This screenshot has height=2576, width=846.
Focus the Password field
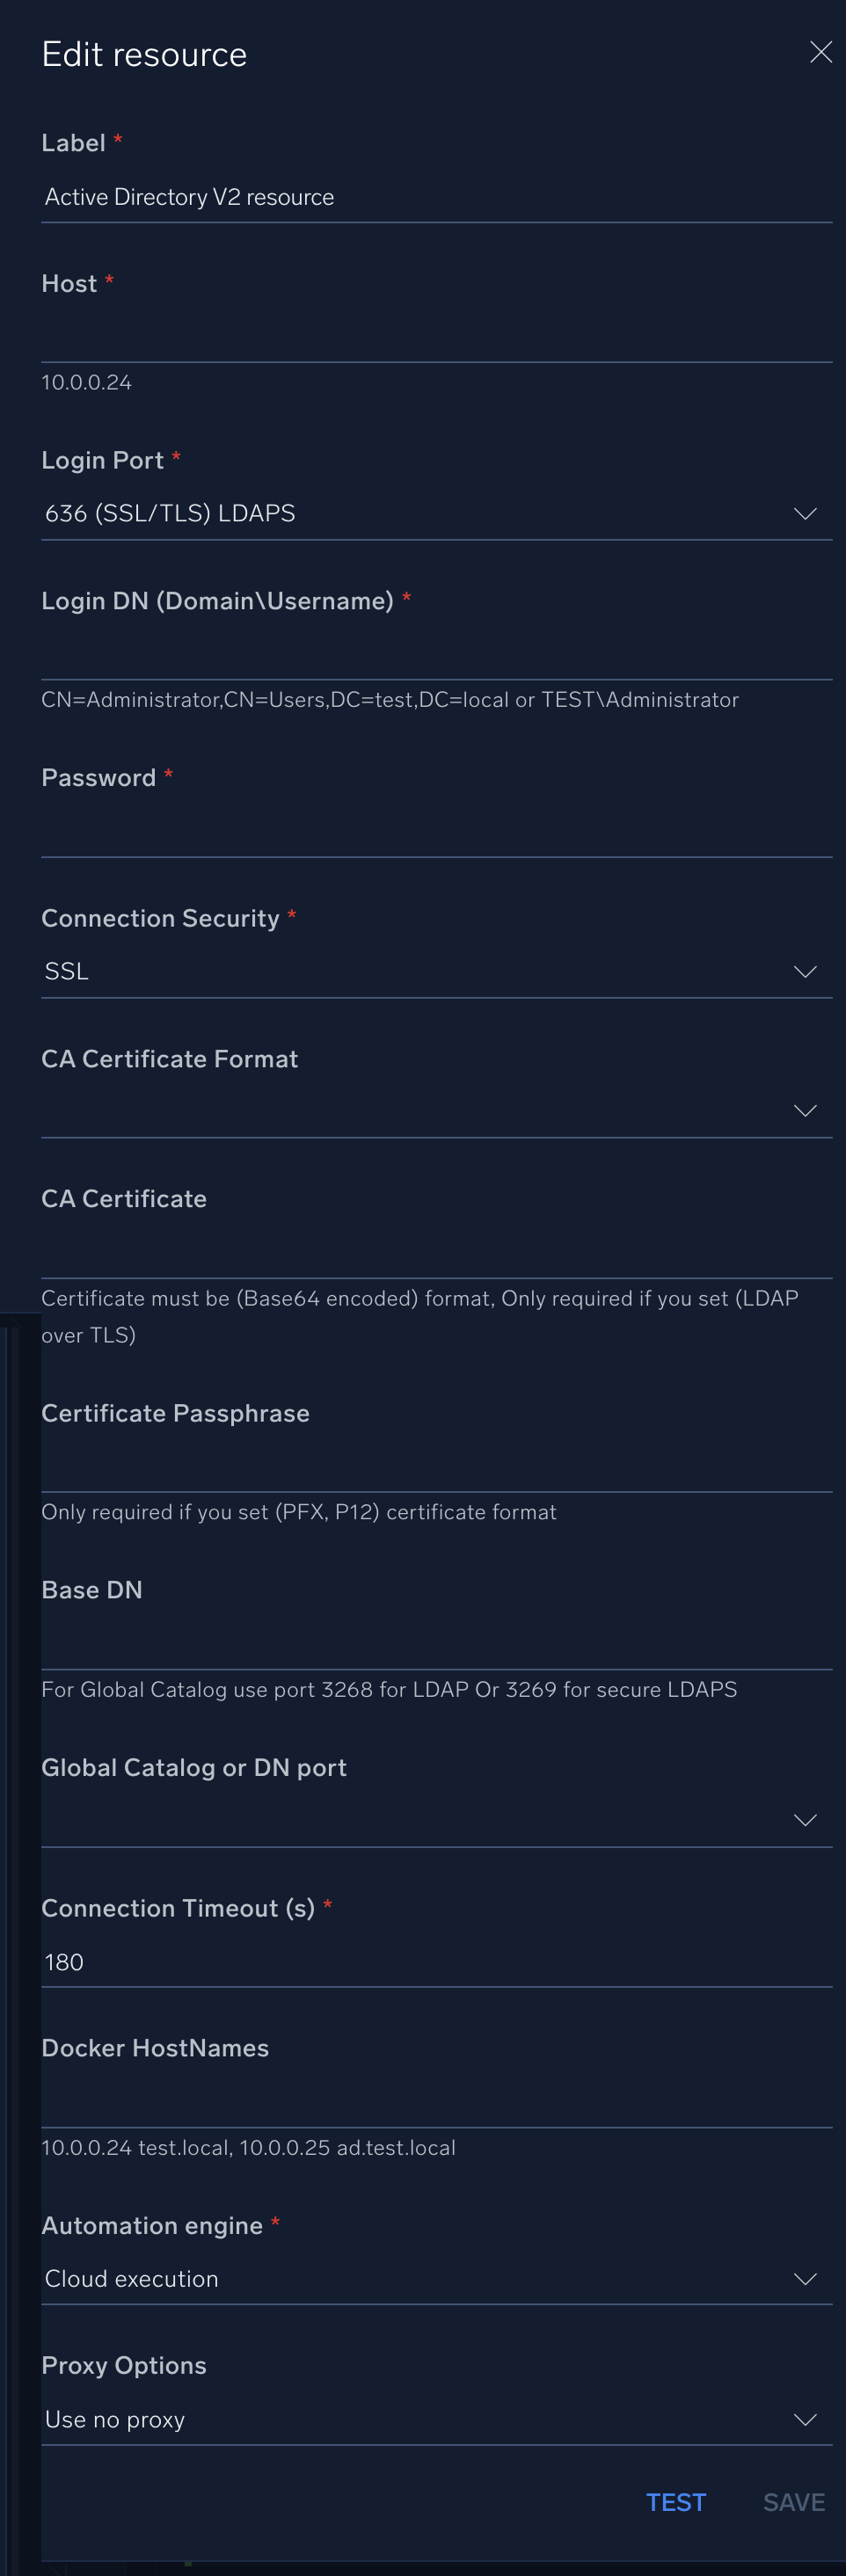tap(436, 833)
